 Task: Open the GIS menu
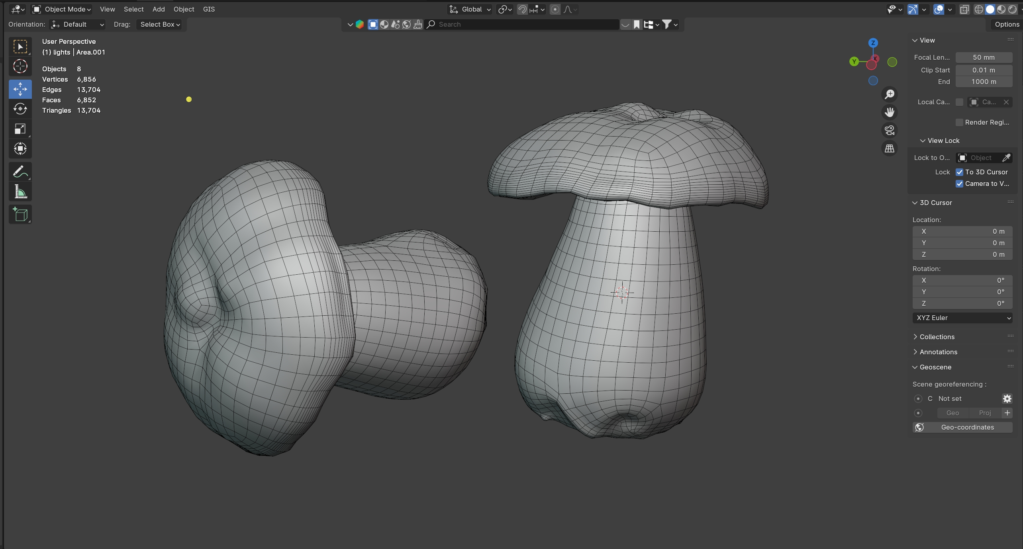[x=209, y=9]
